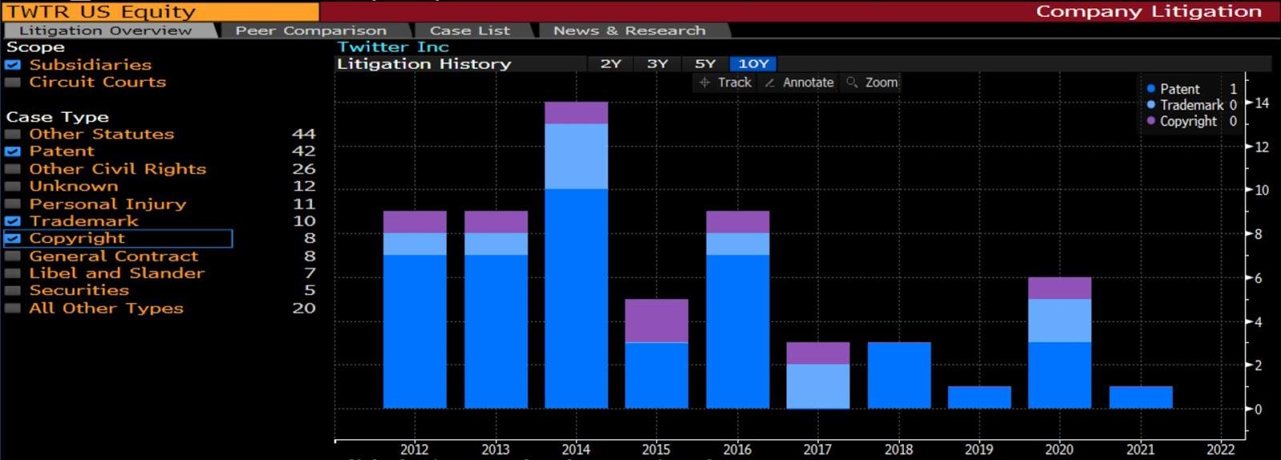This screenshot has height=460, width=1281.
Task: Set history range to 2Y
Action: pos(611,64)
